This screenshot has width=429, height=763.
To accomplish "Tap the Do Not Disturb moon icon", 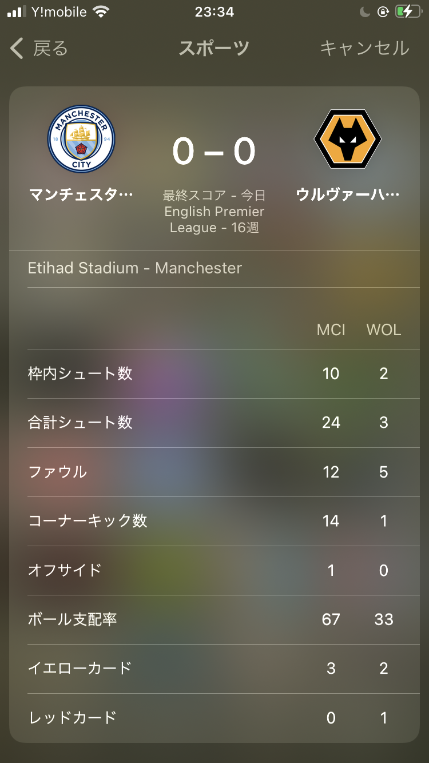I will pos(365,12).
